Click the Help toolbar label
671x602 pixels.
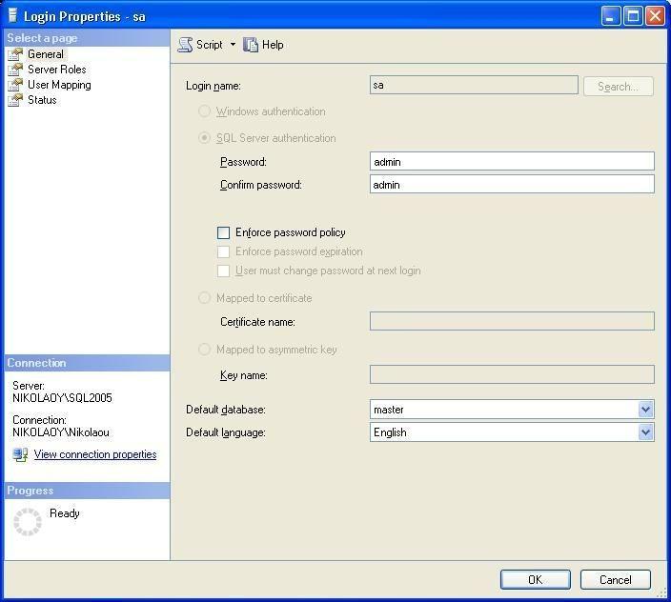[x=273, y=45]
